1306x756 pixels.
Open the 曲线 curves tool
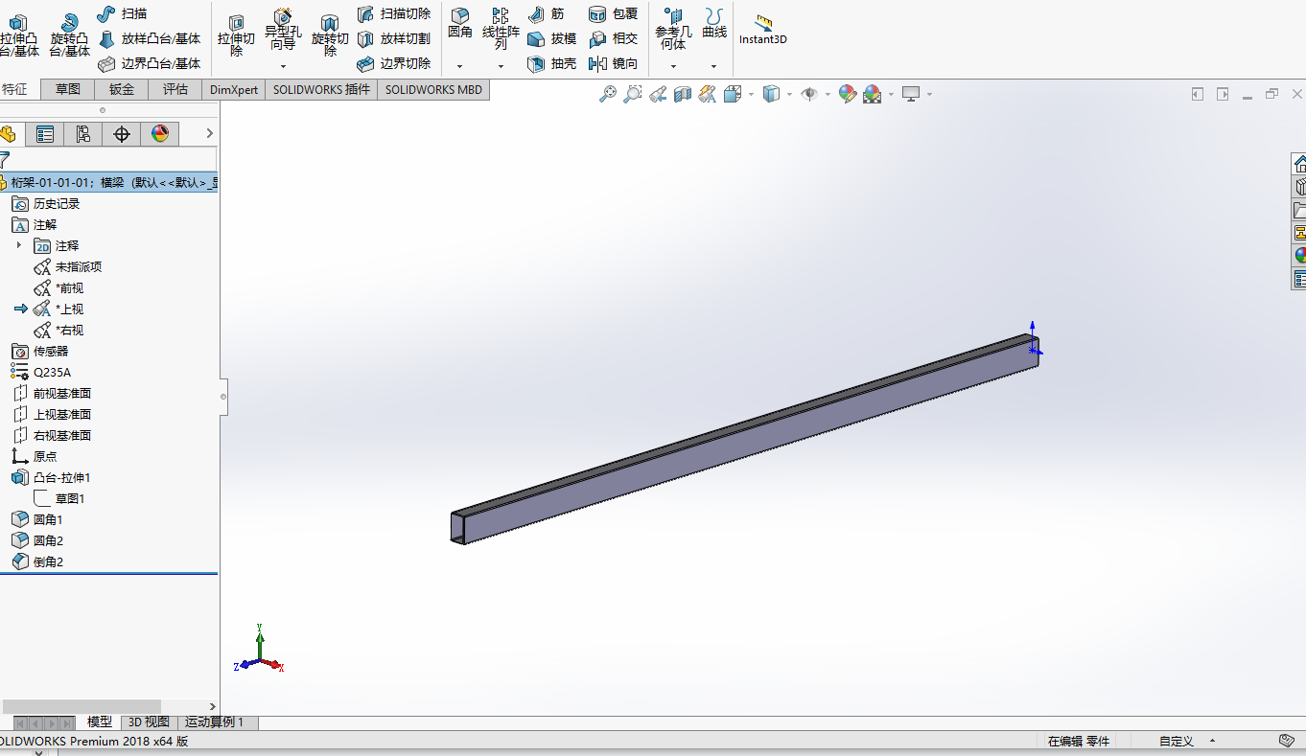714,23
